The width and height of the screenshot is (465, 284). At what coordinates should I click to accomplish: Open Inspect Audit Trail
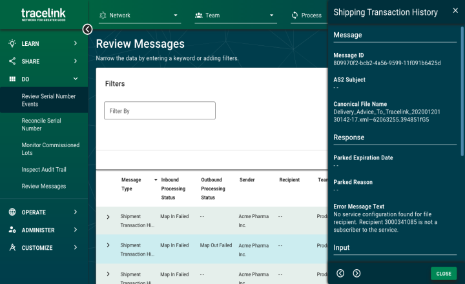tap(44, 170)
